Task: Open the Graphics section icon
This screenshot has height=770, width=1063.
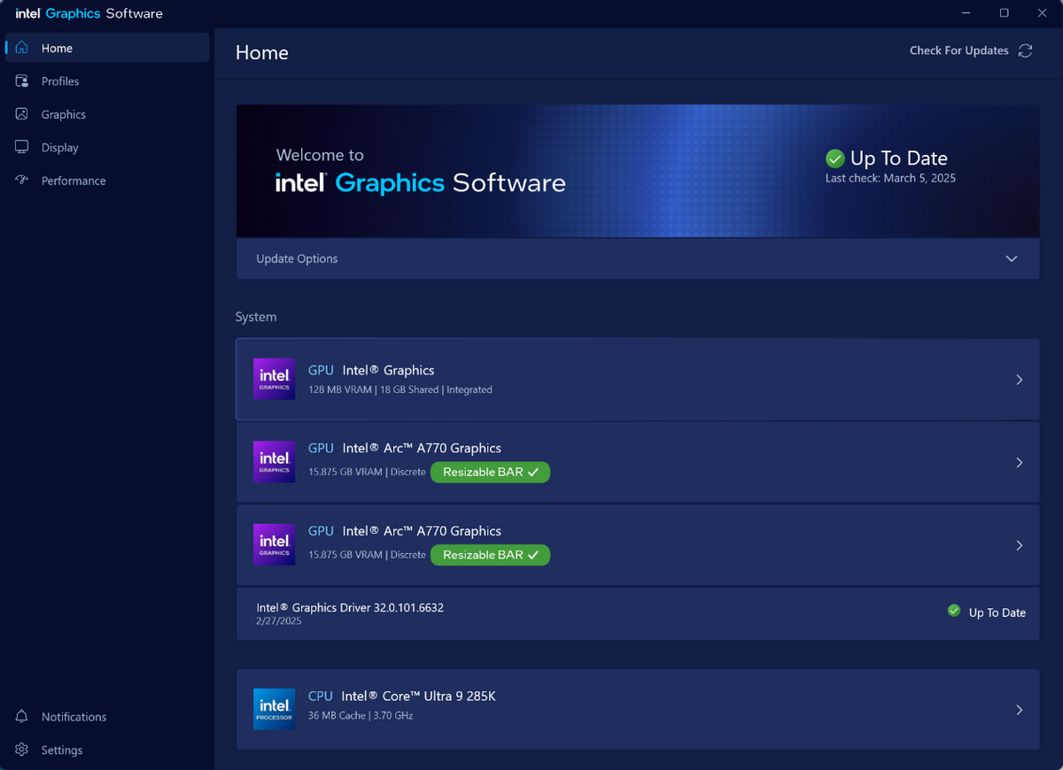Action: tap(22, 114)
